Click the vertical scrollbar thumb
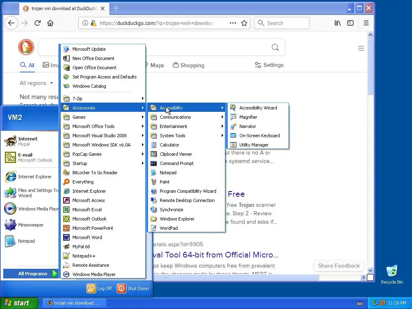 [370, 66]
